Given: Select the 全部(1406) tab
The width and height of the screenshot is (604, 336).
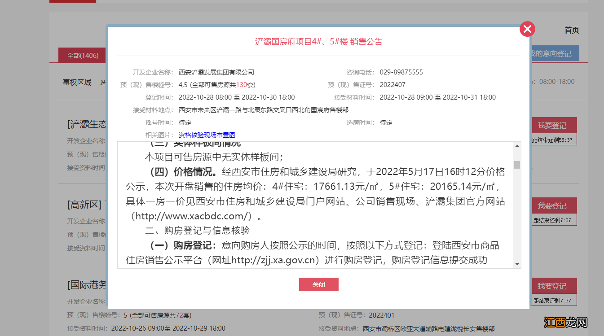Looking at the screenshot, I should tap(83, 56).
